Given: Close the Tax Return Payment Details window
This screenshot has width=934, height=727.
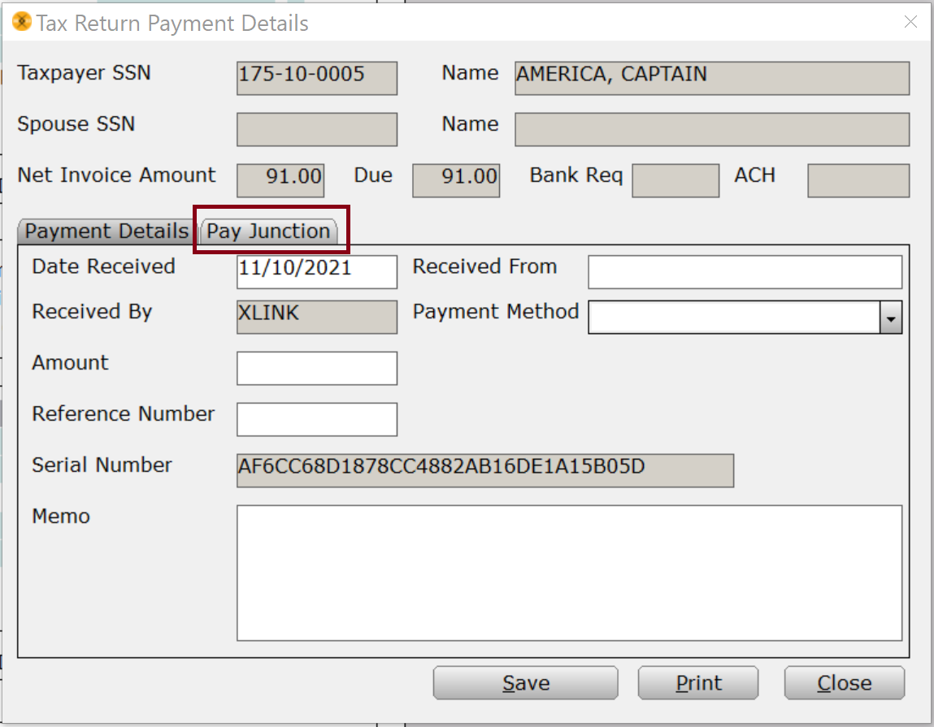Looking at the screenshot, I should pos(910,22).
